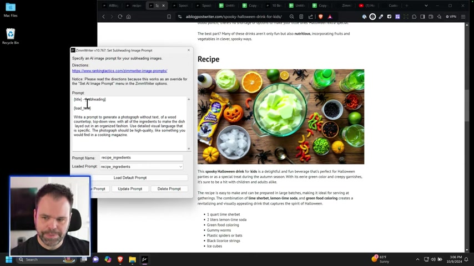474x266 pixels.
Task: Click the Load Default Prompt button
Action: 130,178
